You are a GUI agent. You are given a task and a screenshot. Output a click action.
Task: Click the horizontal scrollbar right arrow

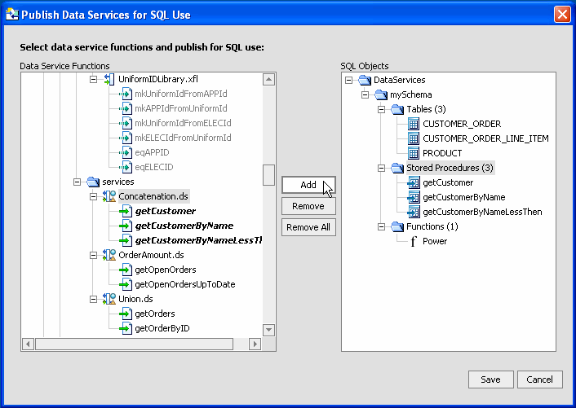(x=255, y=344)
